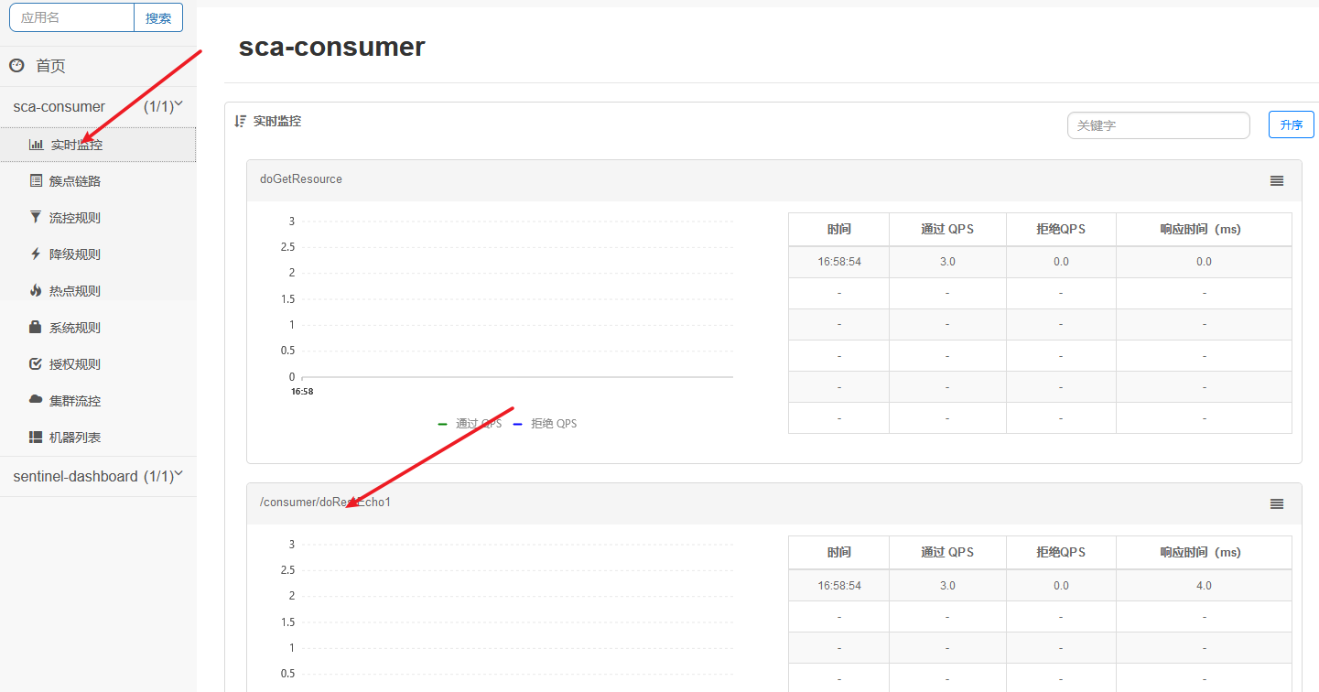
Task: Click the 系统规则 lock icon
Action: pos(36,328)
